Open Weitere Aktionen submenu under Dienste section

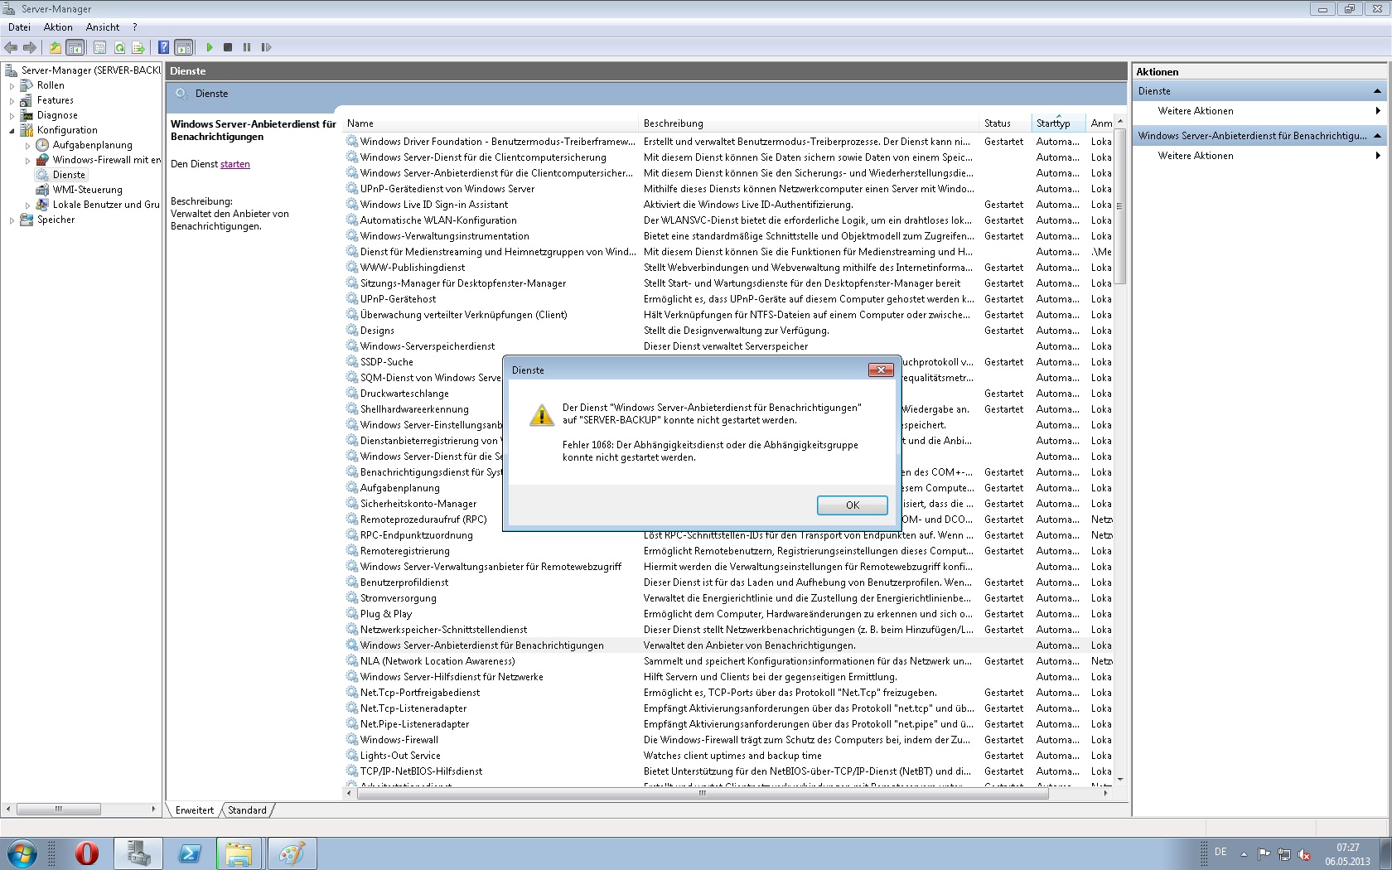pos(1259,111)
